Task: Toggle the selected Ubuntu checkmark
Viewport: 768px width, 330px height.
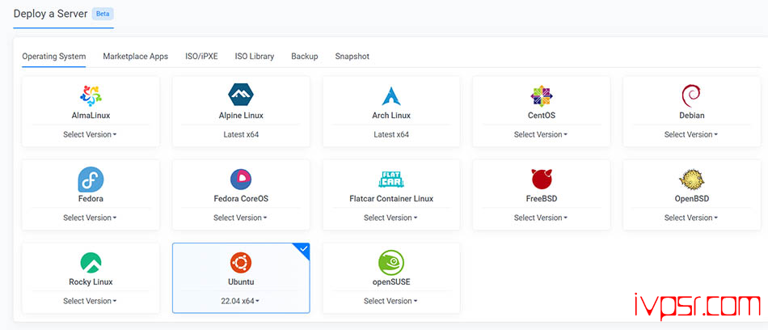Action: click(302, 250)
